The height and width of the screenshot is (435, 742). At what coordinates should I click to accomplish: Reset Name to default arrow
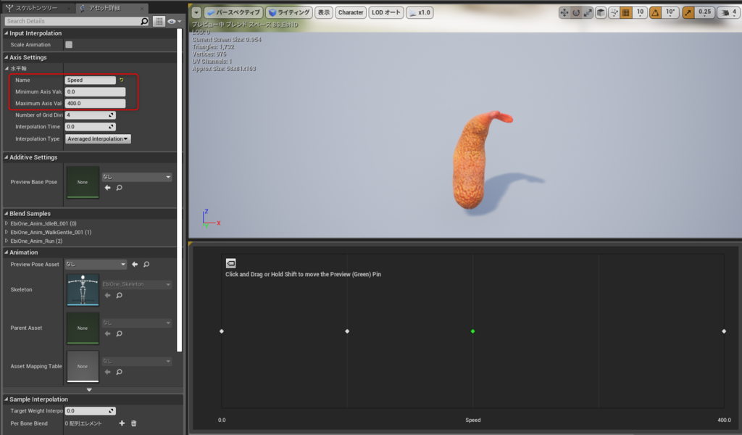click(122, 80)
